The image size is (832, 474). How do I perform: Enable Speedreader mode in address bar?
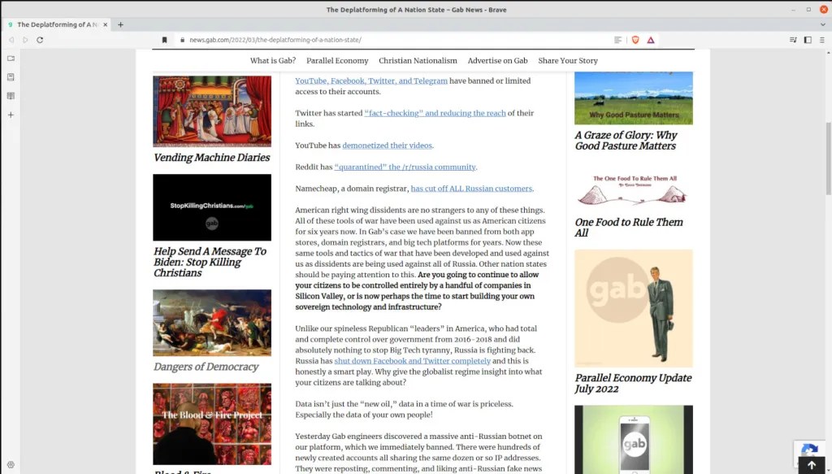(618, 40)
